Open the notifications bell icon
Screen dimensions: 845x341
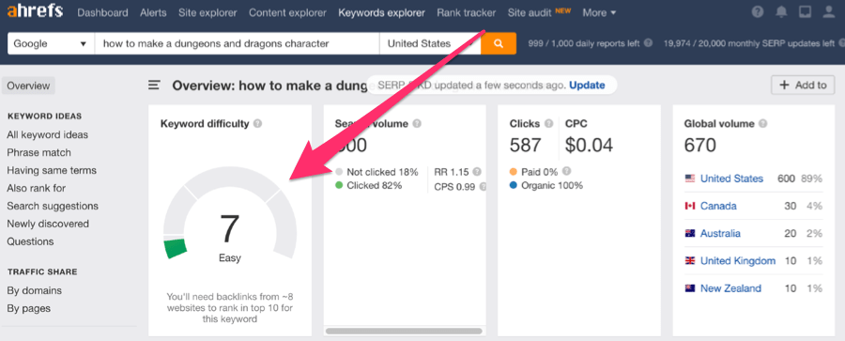click(781, 12)
